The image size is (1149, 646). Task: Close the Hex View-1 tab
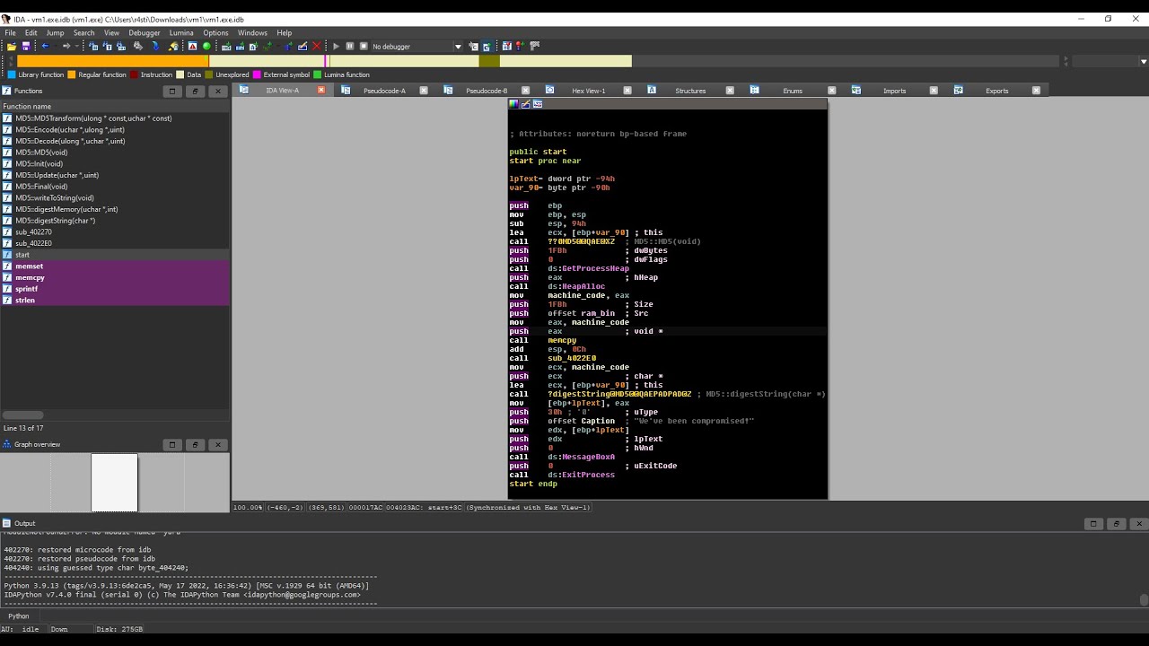coord(627,91)
